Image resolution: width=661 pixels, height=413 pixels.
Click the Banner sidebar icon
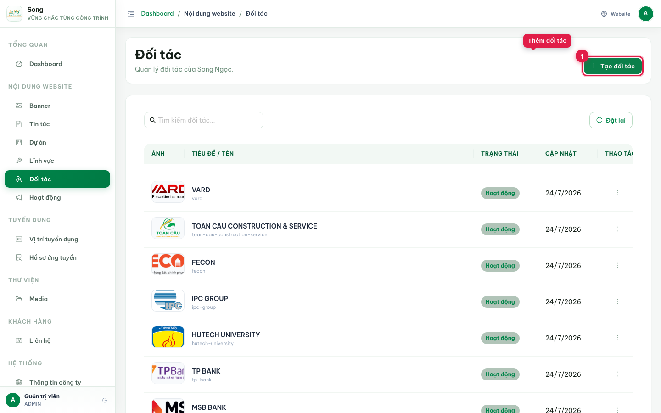point(19,106)
